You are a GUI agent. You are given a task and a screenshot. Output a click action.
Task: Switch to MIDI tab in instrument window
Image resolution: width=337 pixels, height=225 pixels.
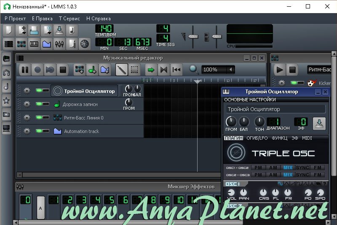click(x=307, y=138)
